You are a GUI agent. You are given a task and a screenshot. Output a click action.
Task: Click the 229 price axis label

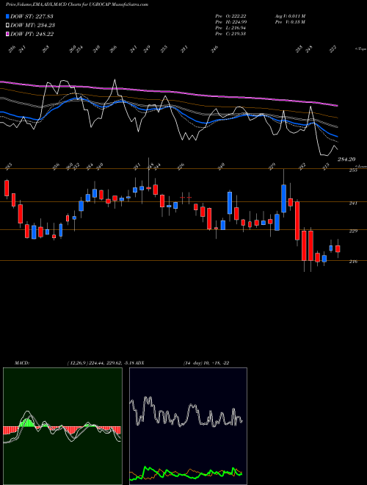(x=353, y=231)
